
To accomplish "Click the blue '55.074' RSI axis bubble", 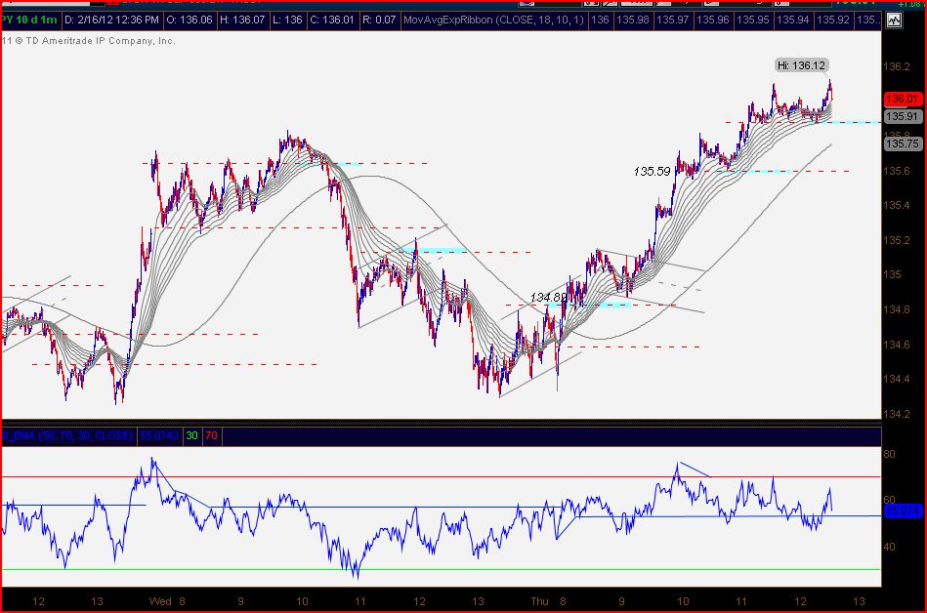I will click(903, 511).
